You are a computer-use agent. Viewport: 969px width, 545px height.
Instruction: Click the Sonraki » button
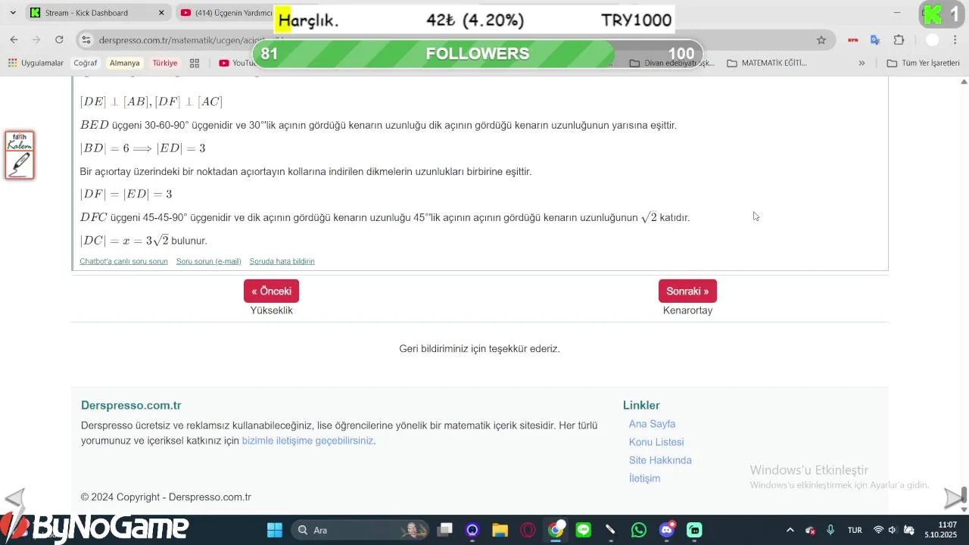pos(687,291)
